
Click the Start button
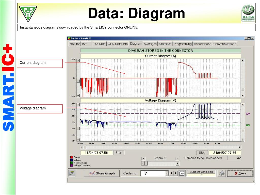pos(119,153)
